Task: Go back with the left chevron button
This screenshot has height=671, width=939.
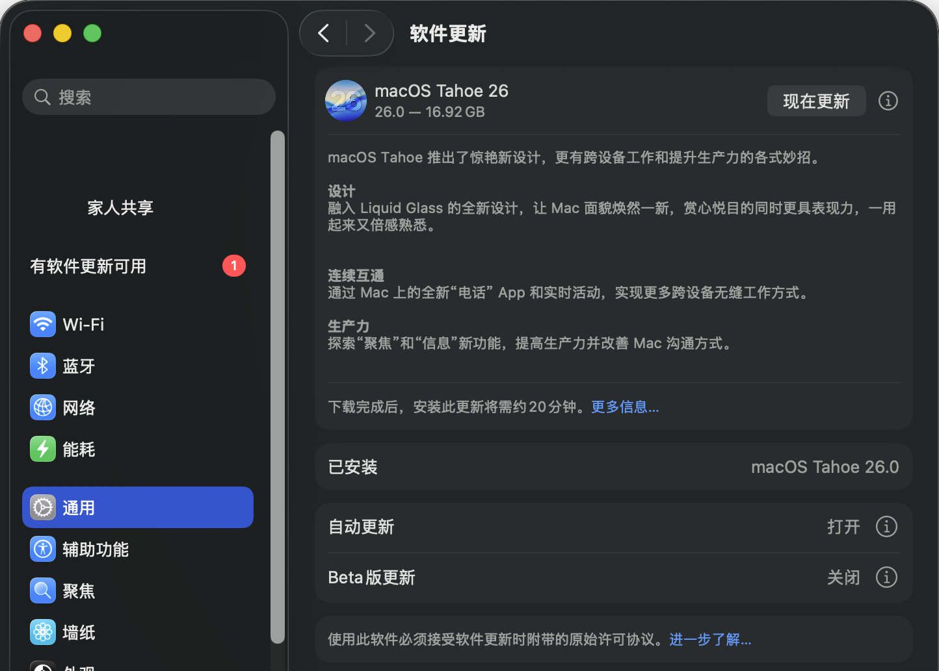Action: point(324,33)
